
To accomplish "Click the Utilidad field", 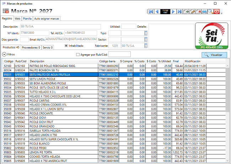I will (129, 27).
